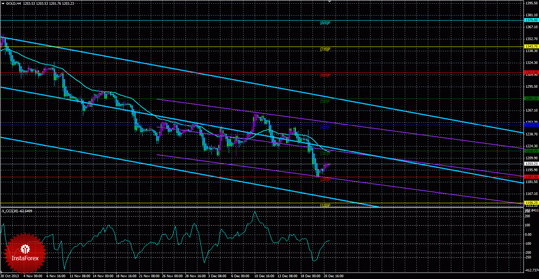Click the chart shift marker triangle on top edge
The image size is (539, 279).
(x=329, y=1)
